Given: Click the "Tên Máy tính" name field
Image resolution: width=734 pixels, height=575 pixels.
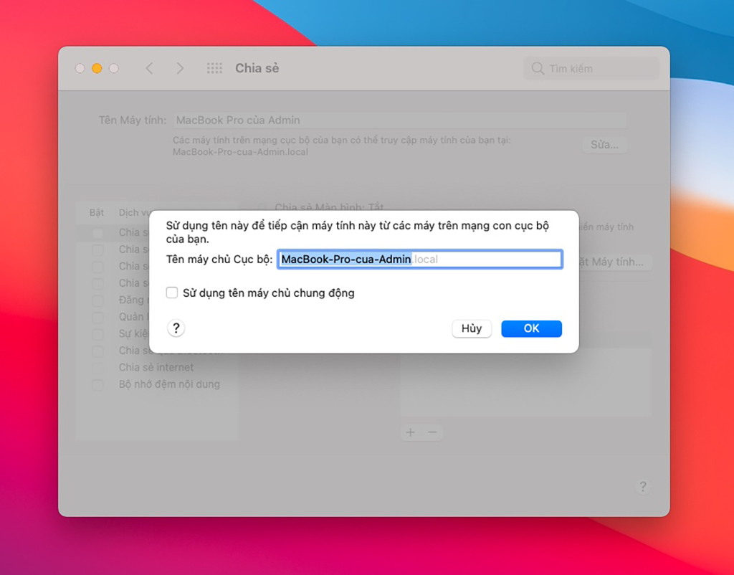Looking at the screenshot, I should coord(400,120).
